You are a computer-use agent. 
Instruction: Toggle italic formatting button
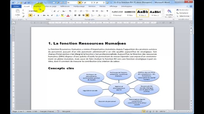(34, 16)
